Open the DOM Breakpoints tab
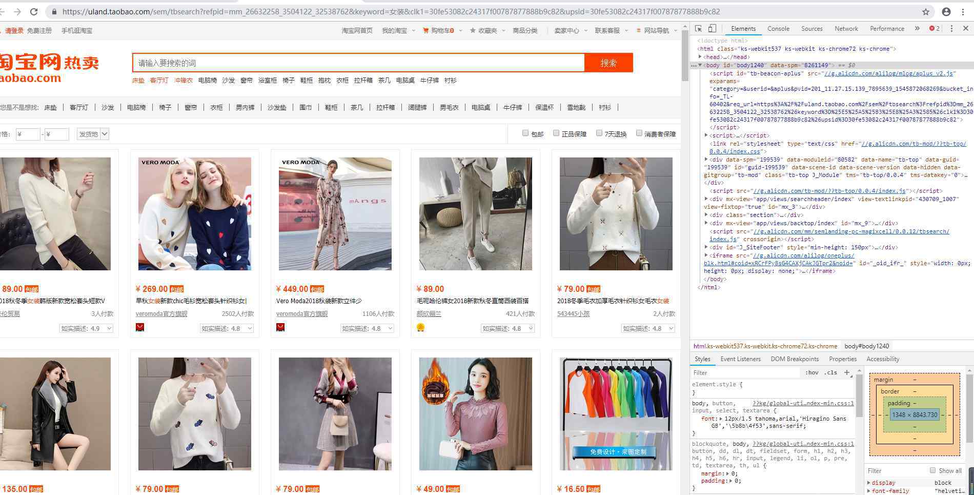The image size is (974, 495). click(795, 359)
